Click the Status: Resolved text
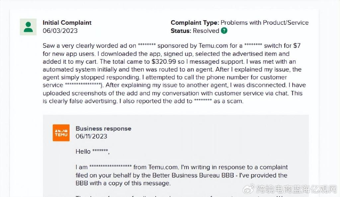 [x=195, y=31]
